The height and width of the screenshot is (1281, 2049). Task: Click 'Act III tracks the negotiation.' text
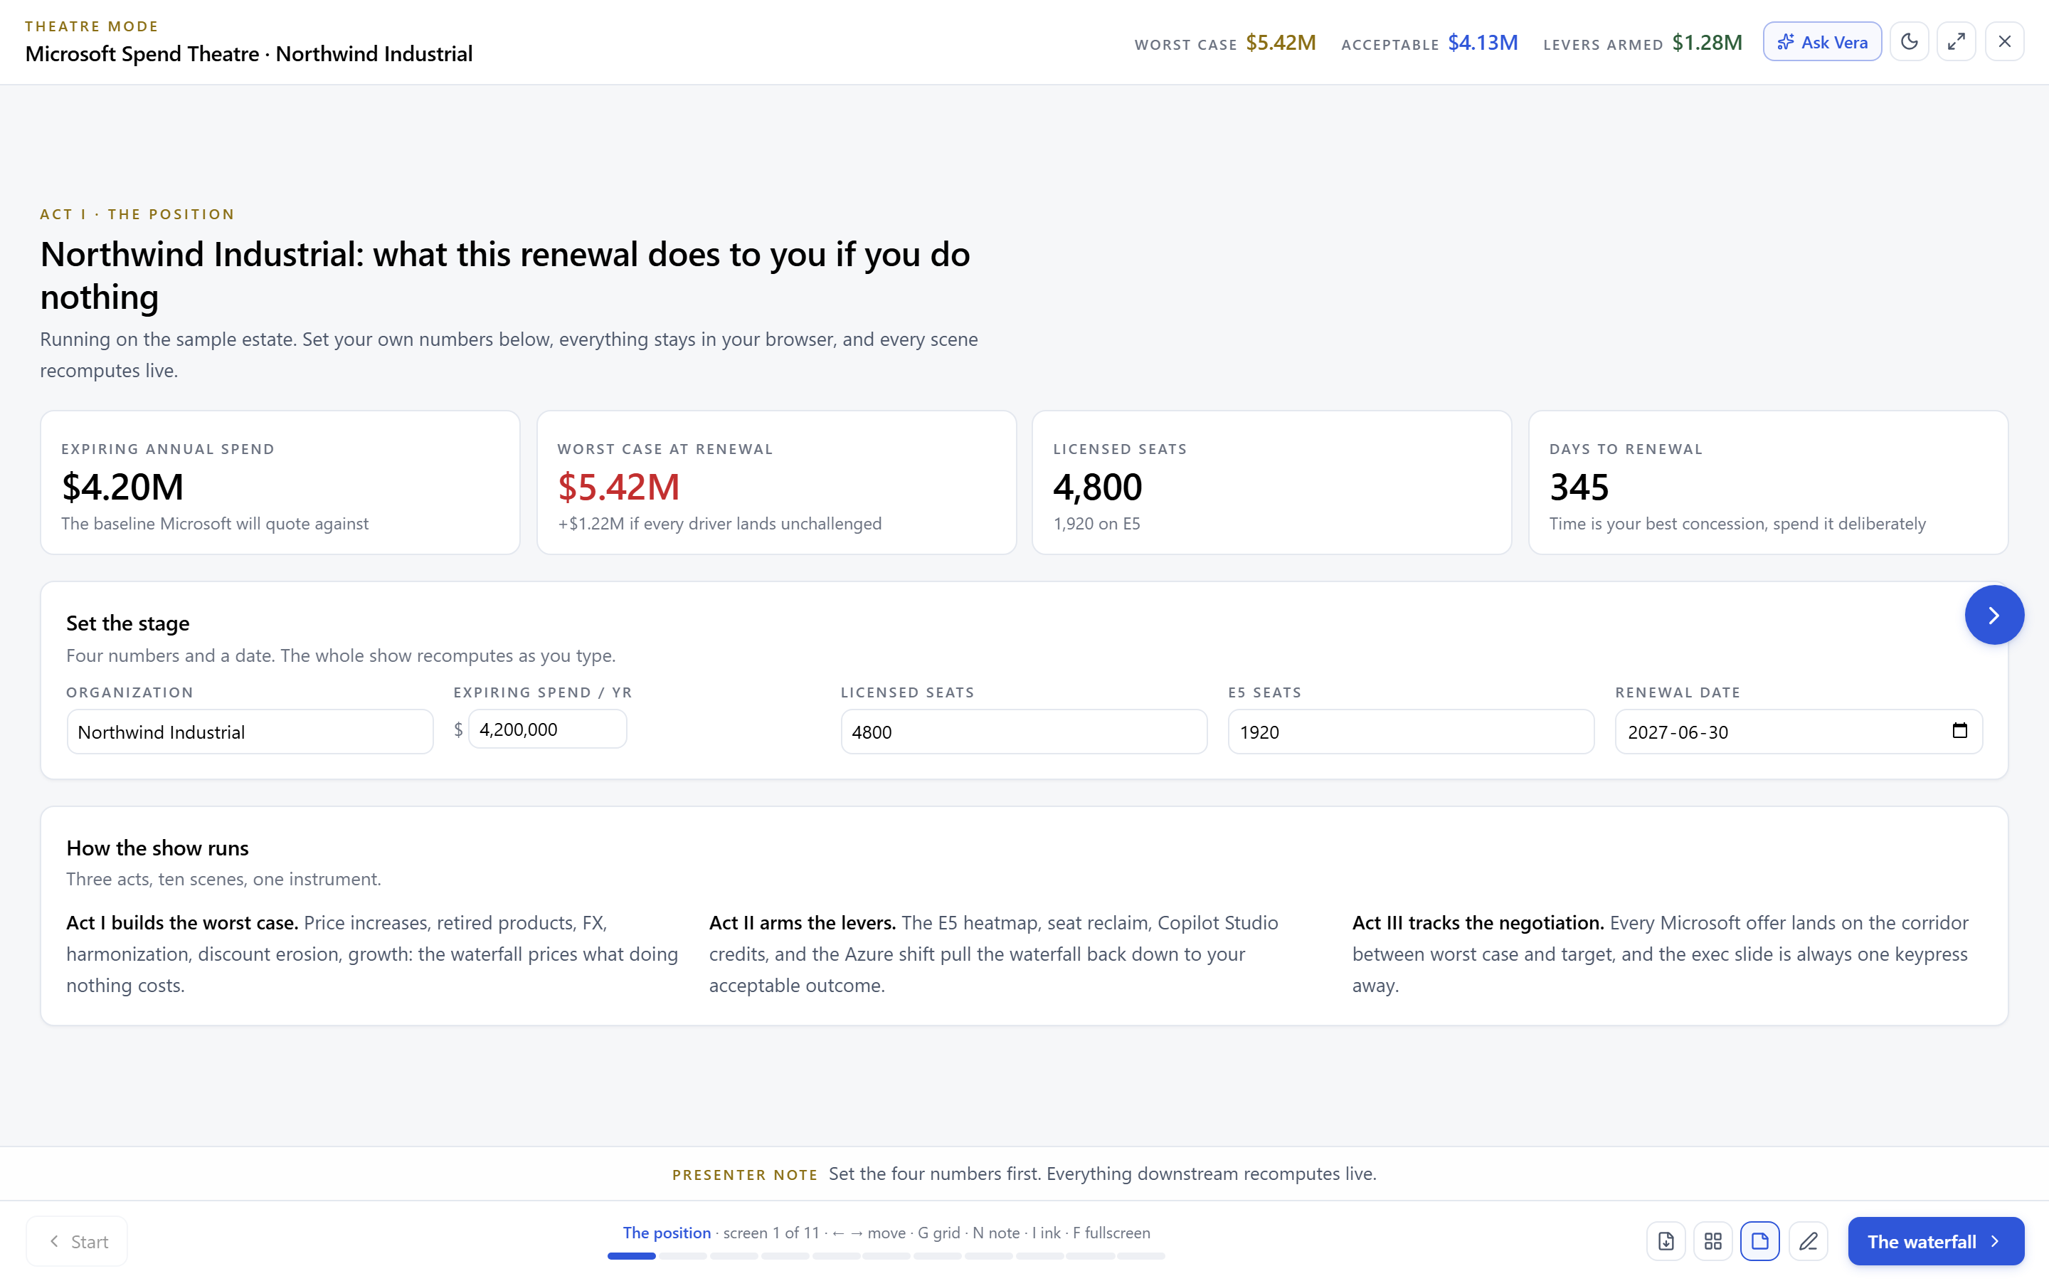[x=1478, y=922]
